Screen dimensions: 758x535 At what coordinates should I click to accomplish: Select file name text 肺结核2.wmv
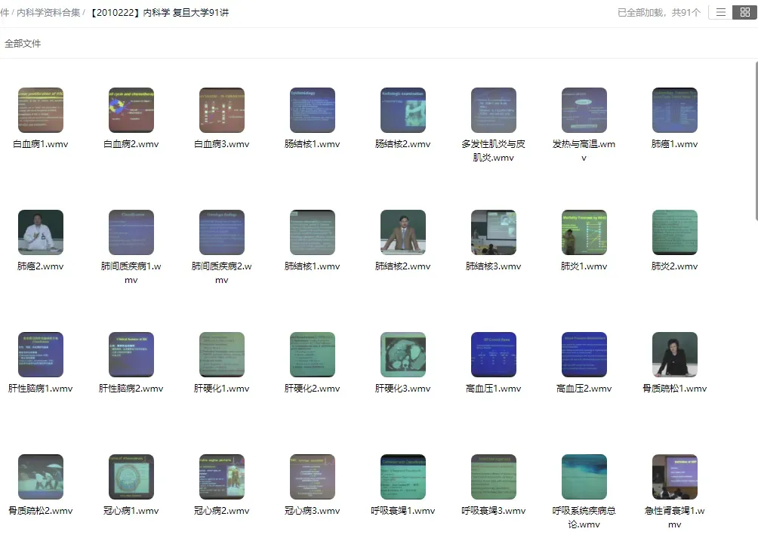tap(403, 266)
